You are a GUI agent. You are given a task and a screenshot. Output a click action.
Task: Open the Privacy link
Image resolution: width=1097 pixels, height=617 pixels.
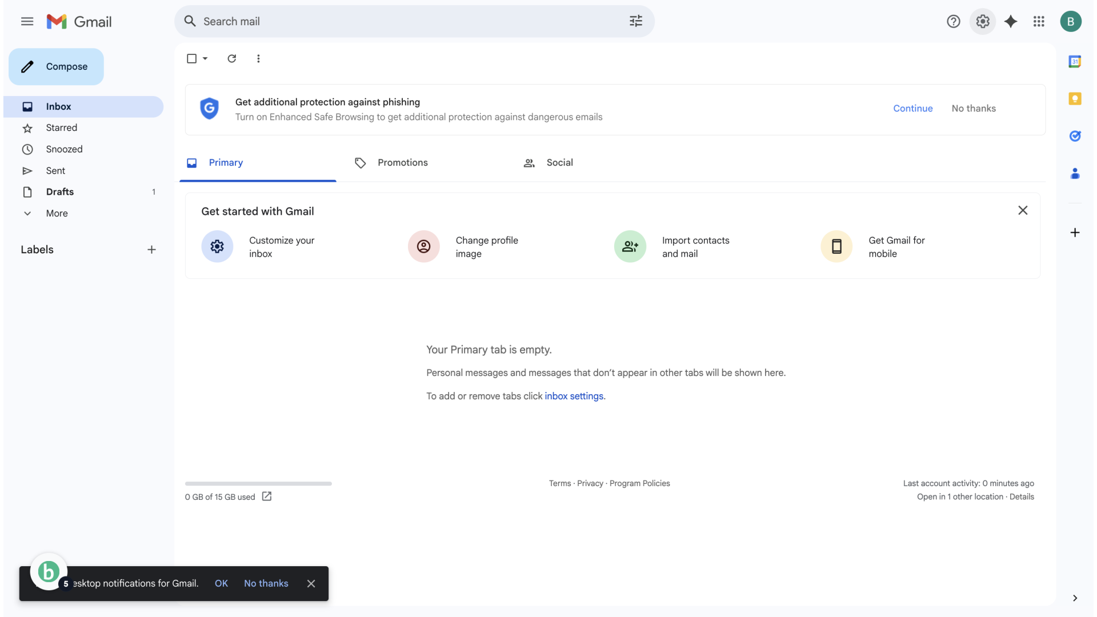pyautogui.click(x=590, y=483)
